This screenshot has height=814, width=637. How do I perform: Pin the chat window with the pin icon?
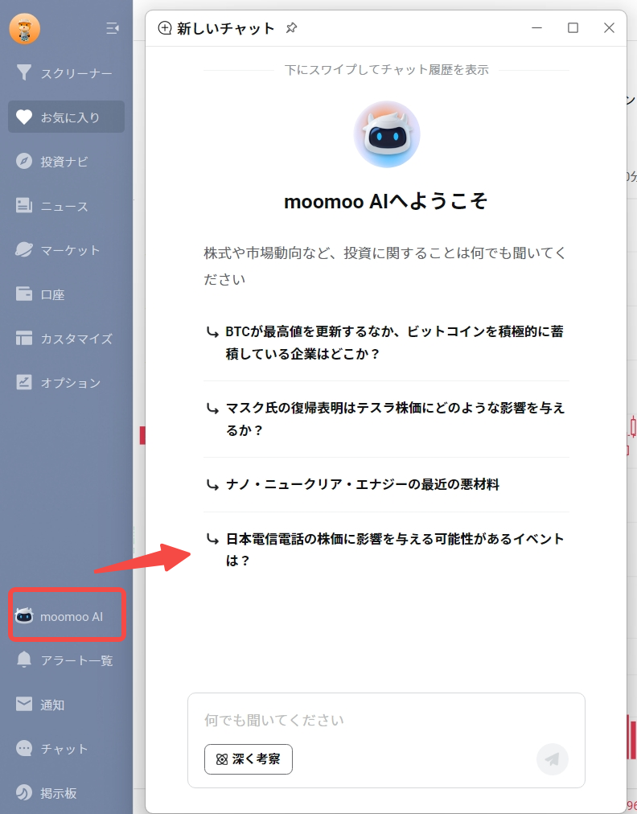pos(291,28)
